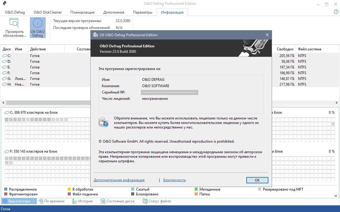This screenshot has width=340, height=212.
Task: Click the Сжатый teal swatch
Action: tap(133, 189)
